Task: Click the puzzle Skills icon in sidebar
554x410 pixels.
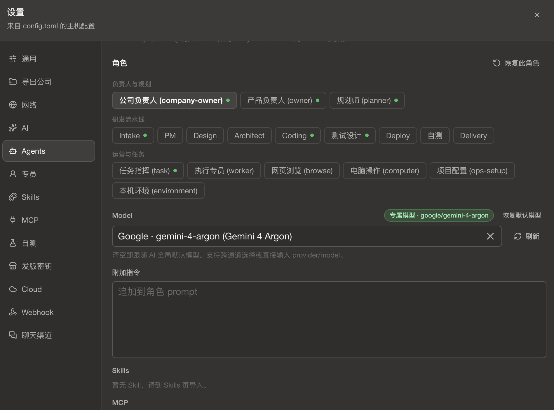Action: [13, 197]
